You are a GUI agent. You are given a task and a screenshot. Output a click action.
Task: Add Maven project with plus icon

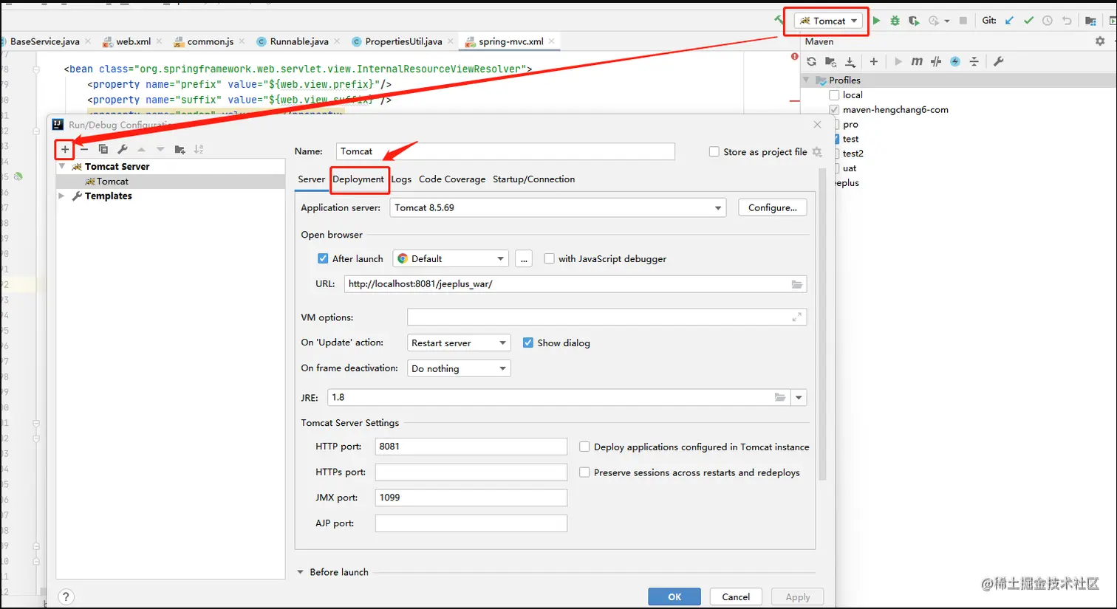pyautogui.click(x=874, y=61)
